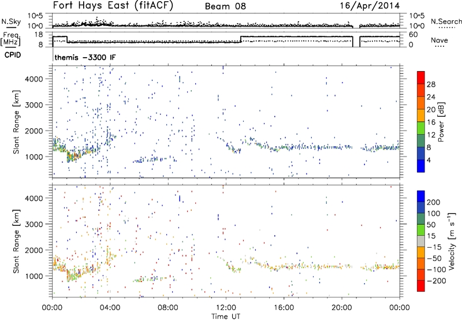The height and width of the screenshot is (320, 462).
Task: Click the "28" tick on power colorbar
Action: coord(431,84)
